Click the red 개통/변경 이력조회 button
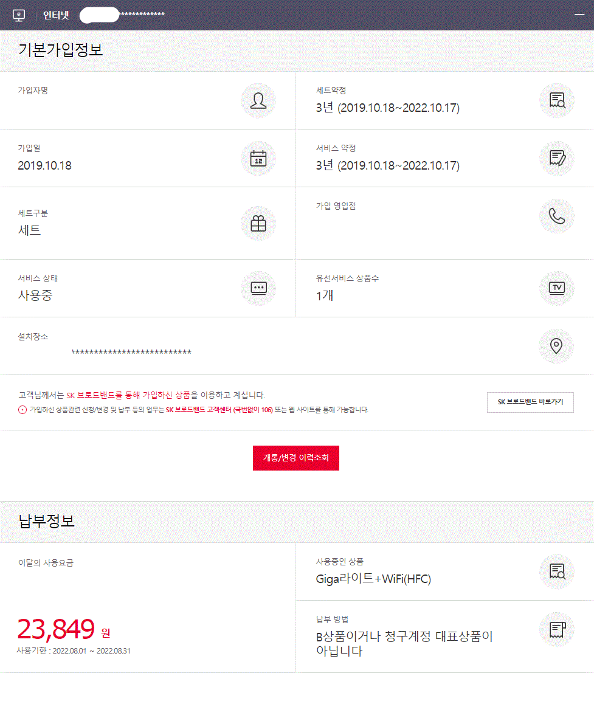 tap(296, 458)
